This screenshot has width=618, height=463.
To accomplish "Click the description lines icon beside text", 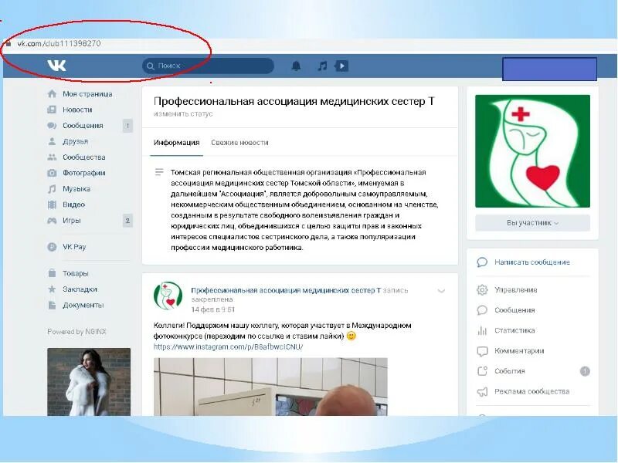I will click(x=159, y=172).
